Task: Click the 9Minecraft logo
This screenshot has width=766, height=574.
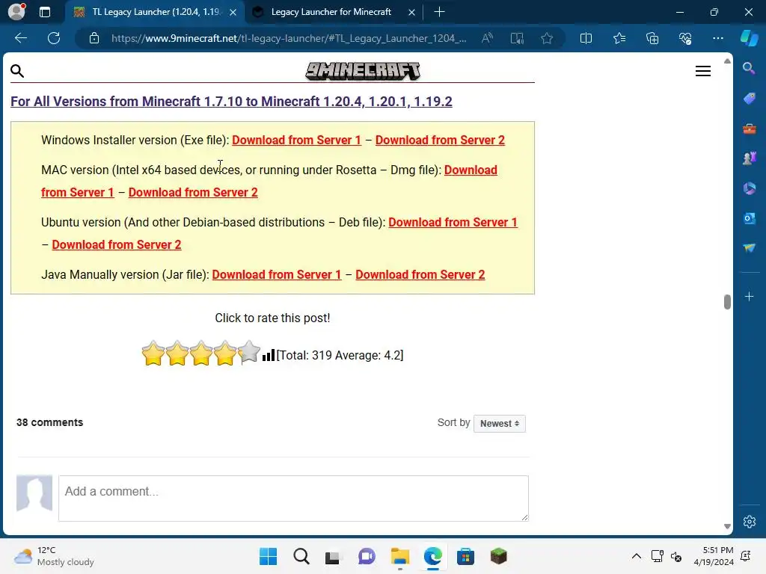Action: [363, 71]
